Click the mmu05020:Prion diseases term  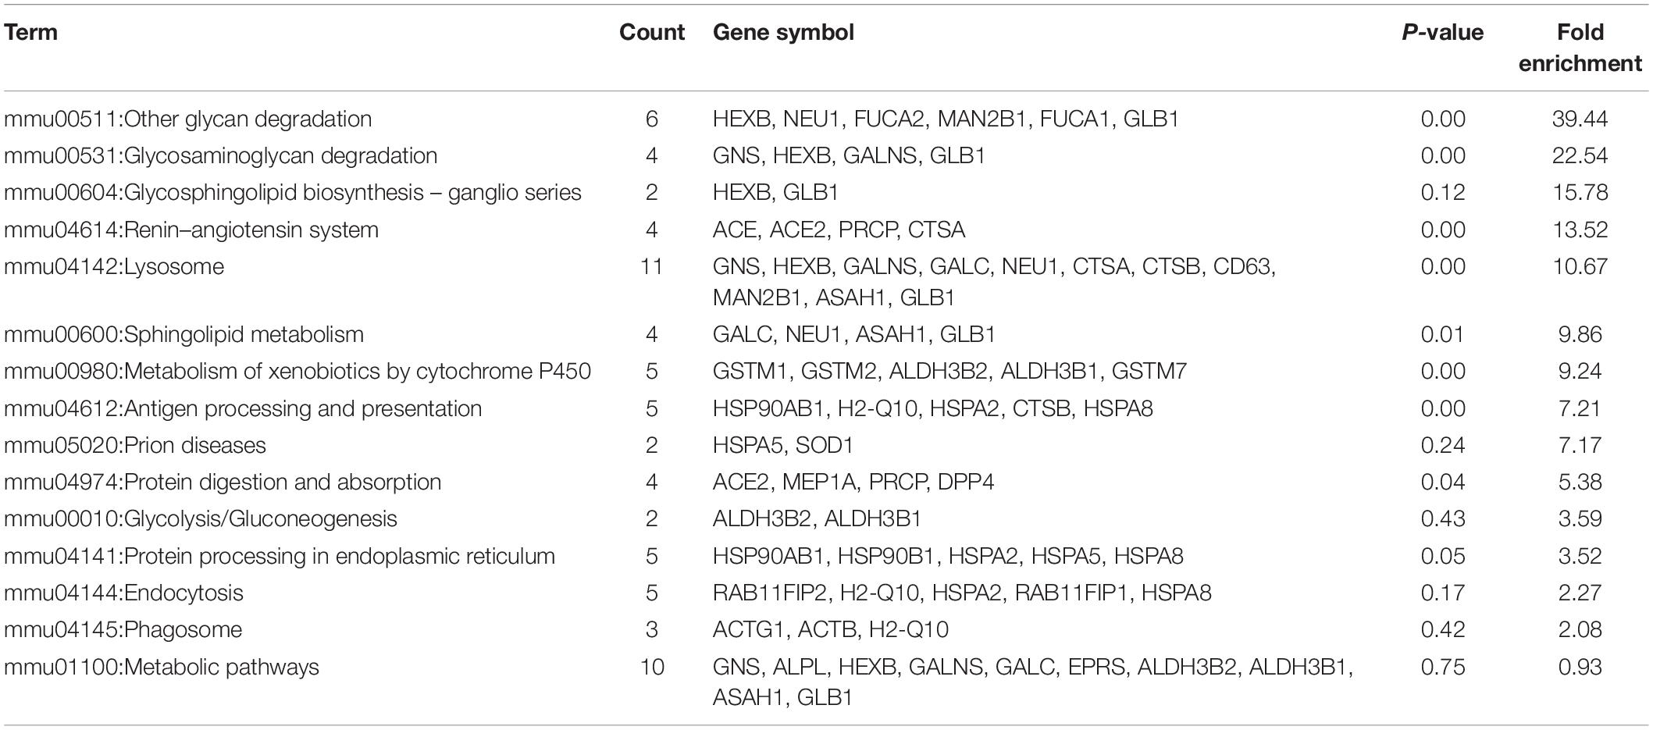134,445
